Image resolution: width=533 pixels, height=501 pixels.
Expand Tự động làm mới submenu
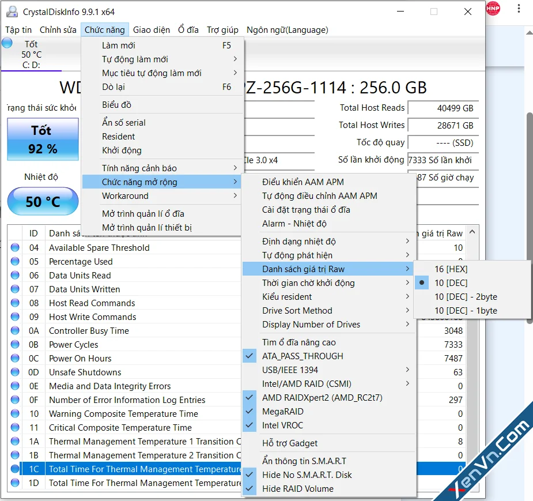[162, 59]
